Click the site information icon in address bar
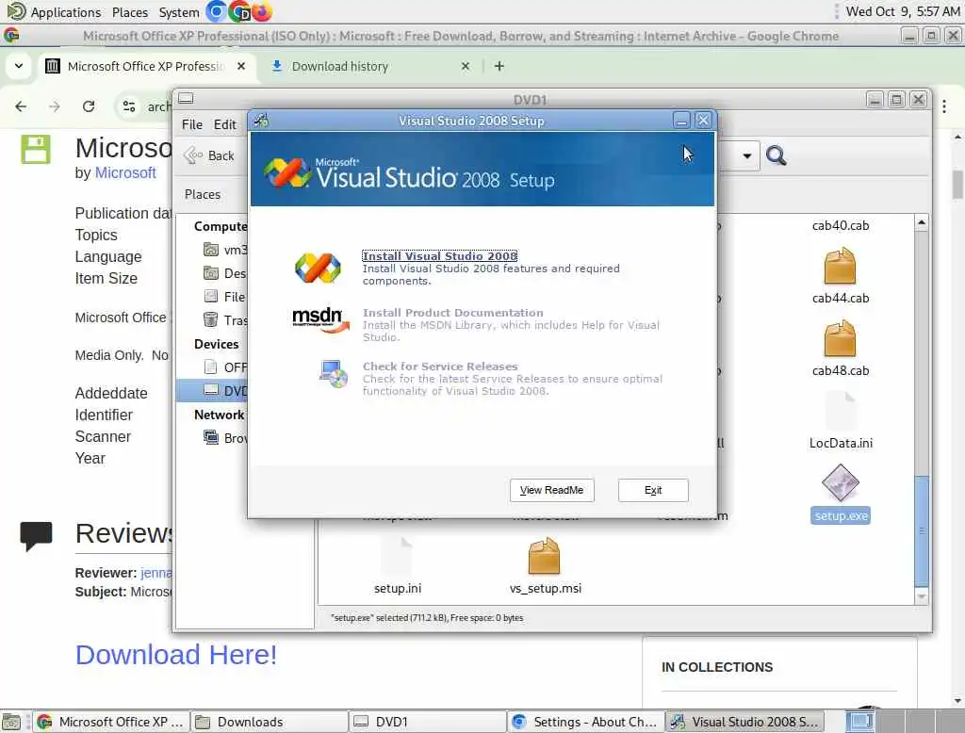 [129, 106]
